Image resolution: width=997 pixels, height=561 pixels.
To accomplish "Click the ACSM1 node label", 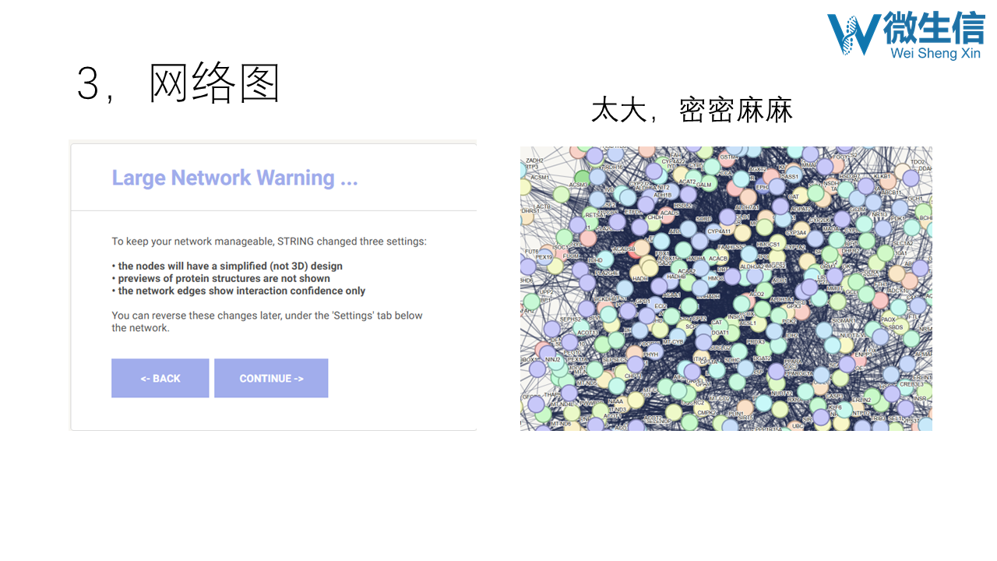I will pos(540,178).
